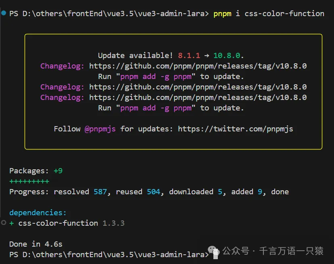
Task: Click the green plus-sign progress bar
Action: pos(29,181)
